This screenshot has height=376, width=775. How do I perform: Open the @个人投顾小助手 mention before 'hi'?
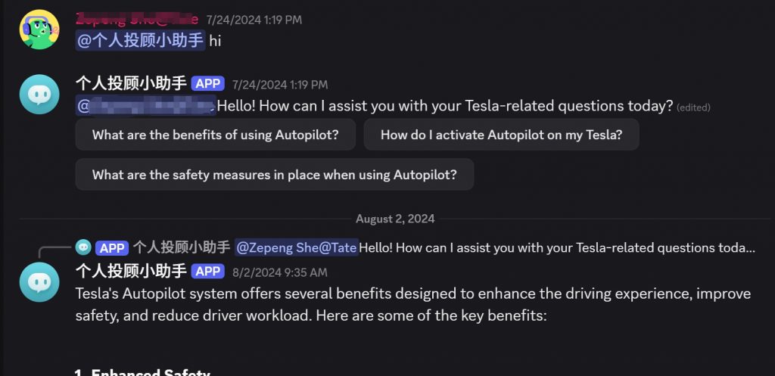[140, 41]
